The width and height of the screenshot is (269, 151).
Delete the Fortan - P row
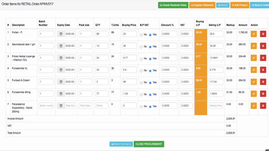263,34
